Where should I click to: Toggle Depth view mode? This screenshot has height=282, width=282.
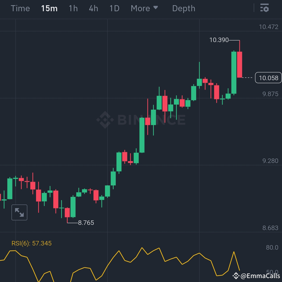click(x=184, y=8)
